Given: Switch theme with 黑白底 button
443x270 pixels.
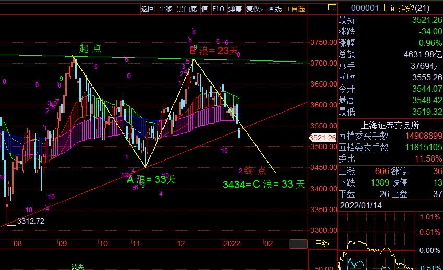Looking at the screenshot, I should [186, 9].
